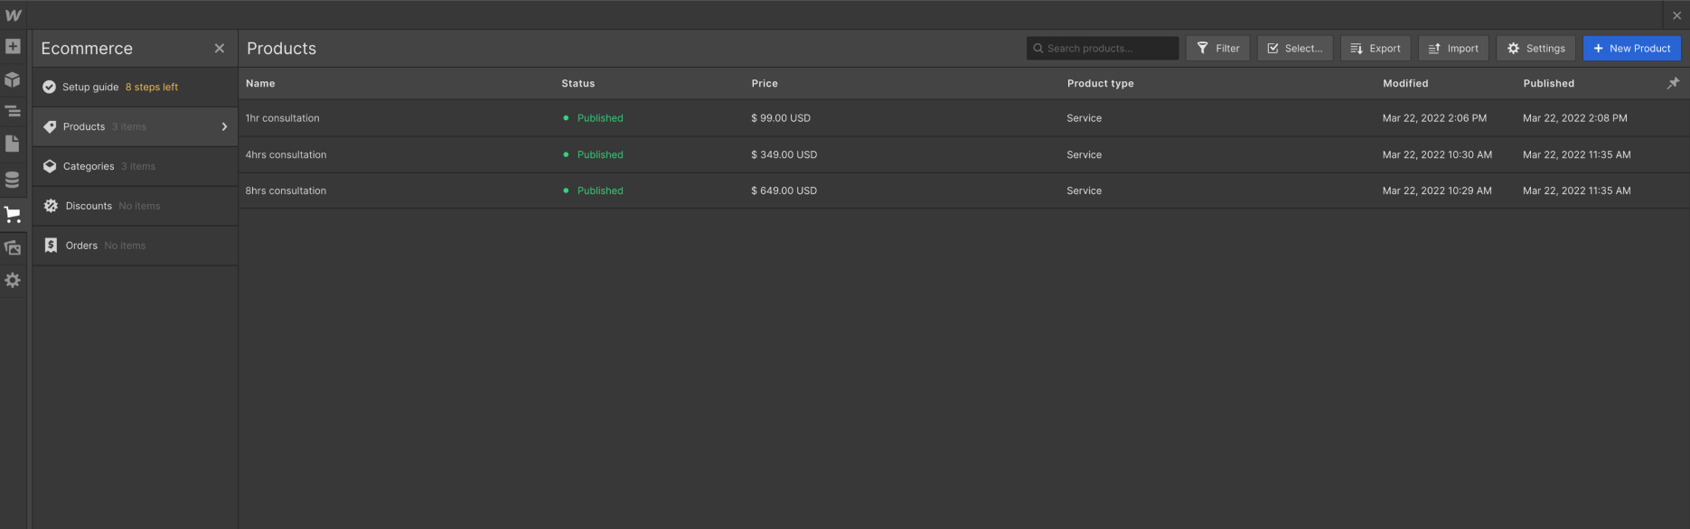The width and height of the screenshot is (1690, 529).
Task: Open the Assets panel icon
Action: 13,247
